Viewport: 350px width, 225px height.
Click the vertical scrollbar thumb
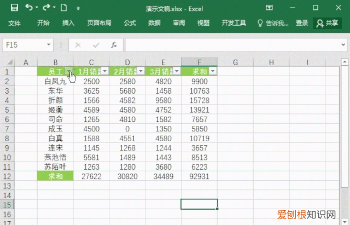coord(345,126)
